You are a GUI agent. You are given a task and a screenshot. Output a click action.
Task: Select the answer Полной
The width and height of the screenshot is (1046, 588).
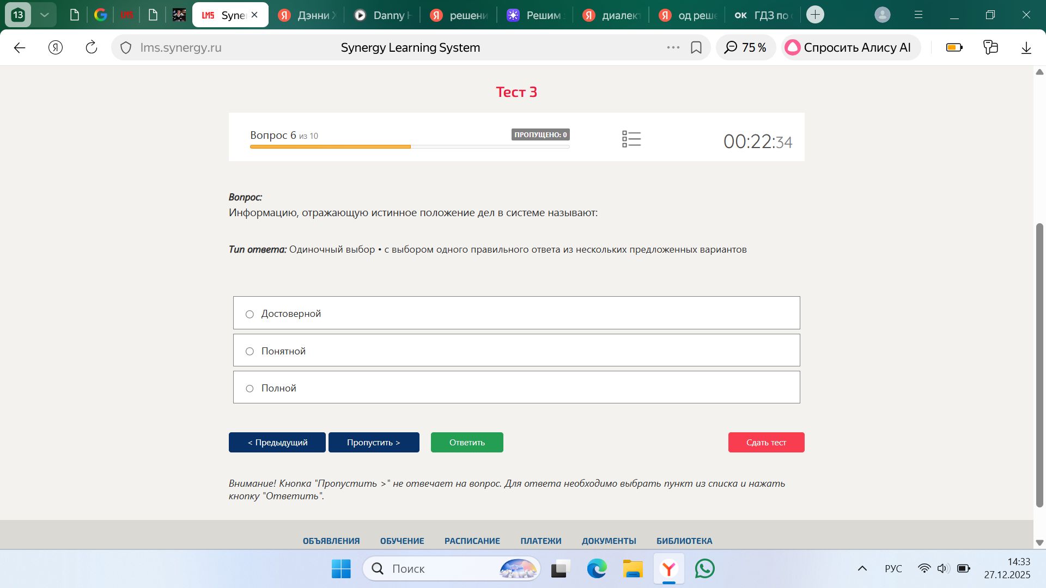click(516, 387)
